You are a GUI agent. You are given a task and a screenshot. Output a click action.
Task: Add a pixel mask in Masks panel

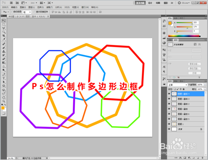[x=195, y=44]
